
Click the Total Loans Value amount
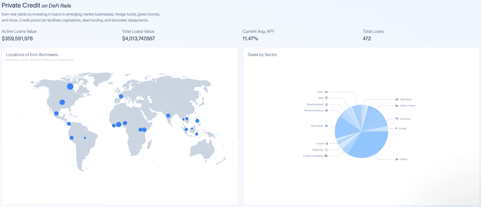138,39
